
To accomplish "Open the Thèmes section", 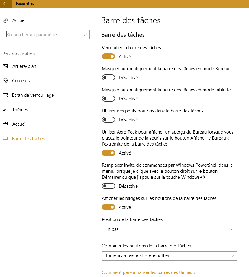I will coord(20,110).
